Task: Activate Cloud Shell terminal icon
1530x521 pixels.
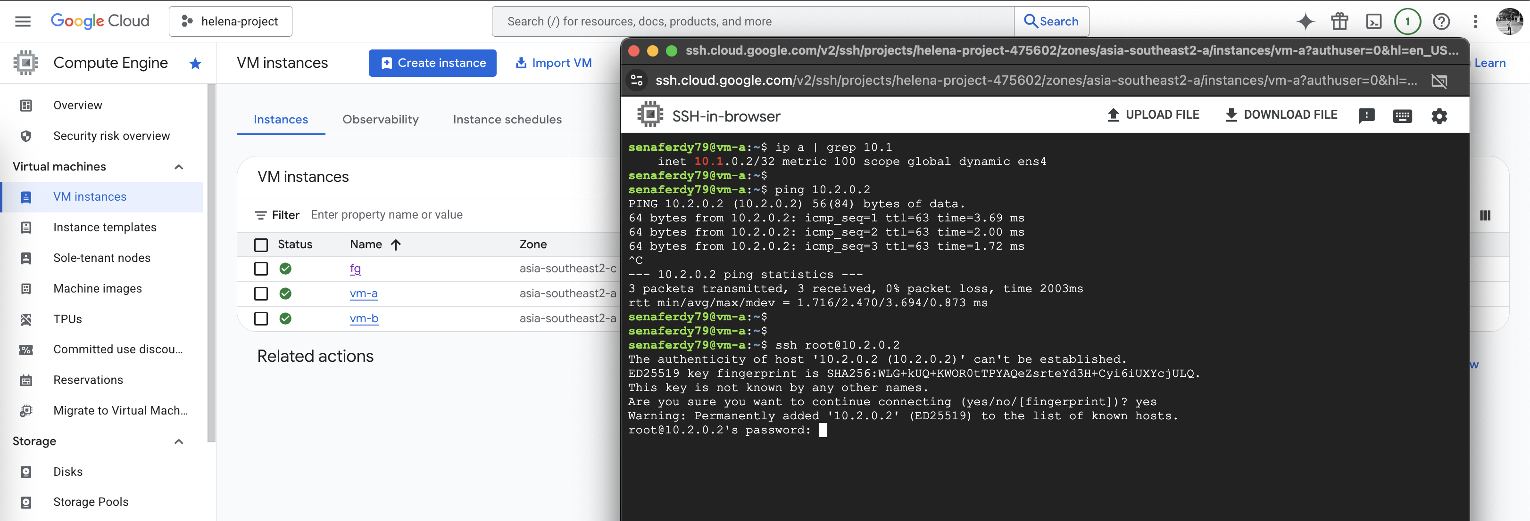Action: pos(1374,22)
